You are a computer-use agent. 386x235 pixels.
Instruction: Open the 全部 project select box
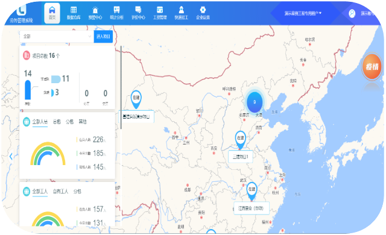point(57,36)
